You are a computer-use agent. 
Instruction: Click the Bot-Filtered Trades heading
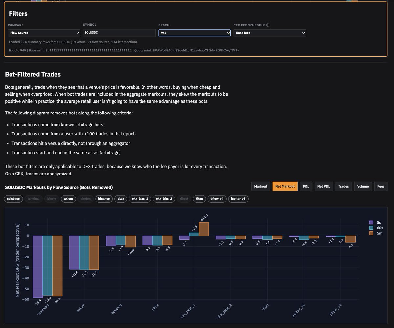pyautogui.click(x=33, y=74)
